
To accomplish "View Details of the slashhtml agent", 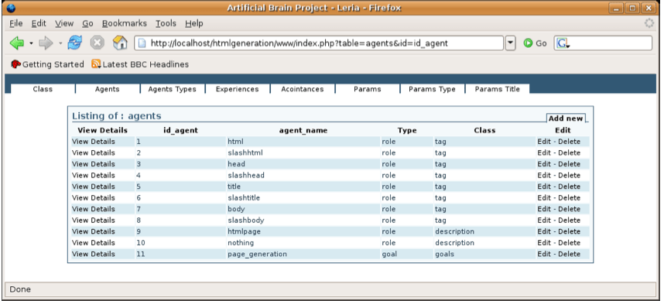I will tap(93, 152).
